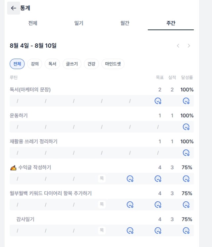212x247 pixels.
Task: Go to the previous week with left chevron
Action: click(178, 46)
